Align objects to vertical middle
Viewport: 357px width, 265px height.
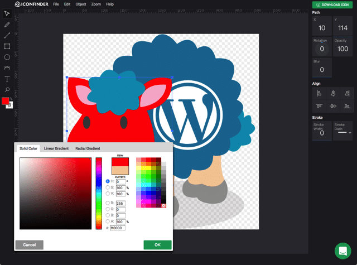(x=333, y=106)
